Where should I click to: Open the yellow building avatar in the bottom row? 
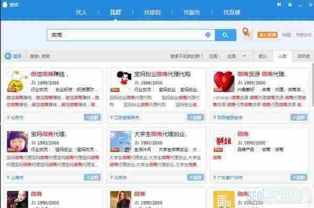(224, 200)
